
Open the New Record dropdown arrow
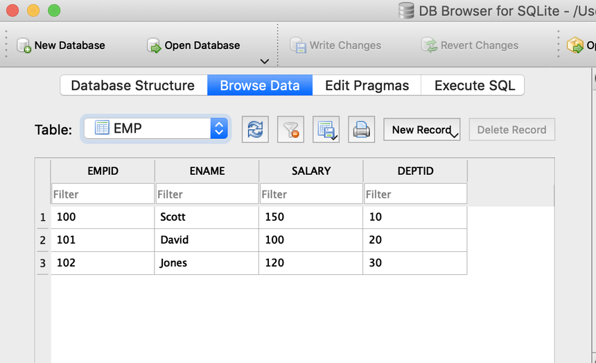click(x=454, y=135)
